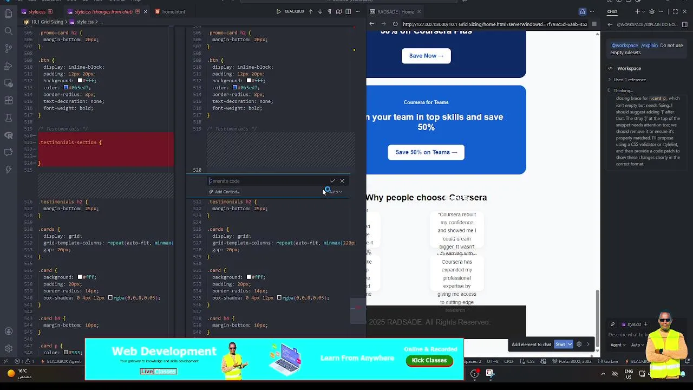The width and height of the screenshot is (693, 390).
Task: Click the run play icon beside BLACKBOX
Action: click(279, 11)
